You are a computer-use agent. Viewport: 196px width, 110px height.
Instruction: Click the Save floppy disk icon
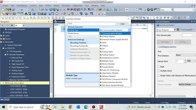pos(10,10)
